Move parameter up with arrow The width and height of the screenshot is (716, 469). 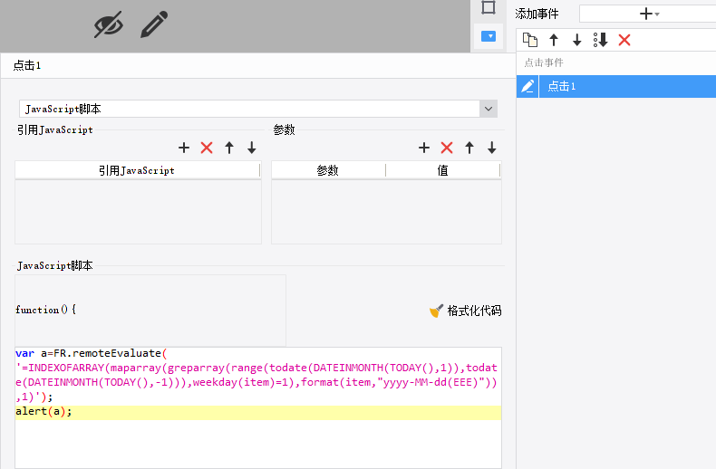pyautogui.click(x=469, y=148)
